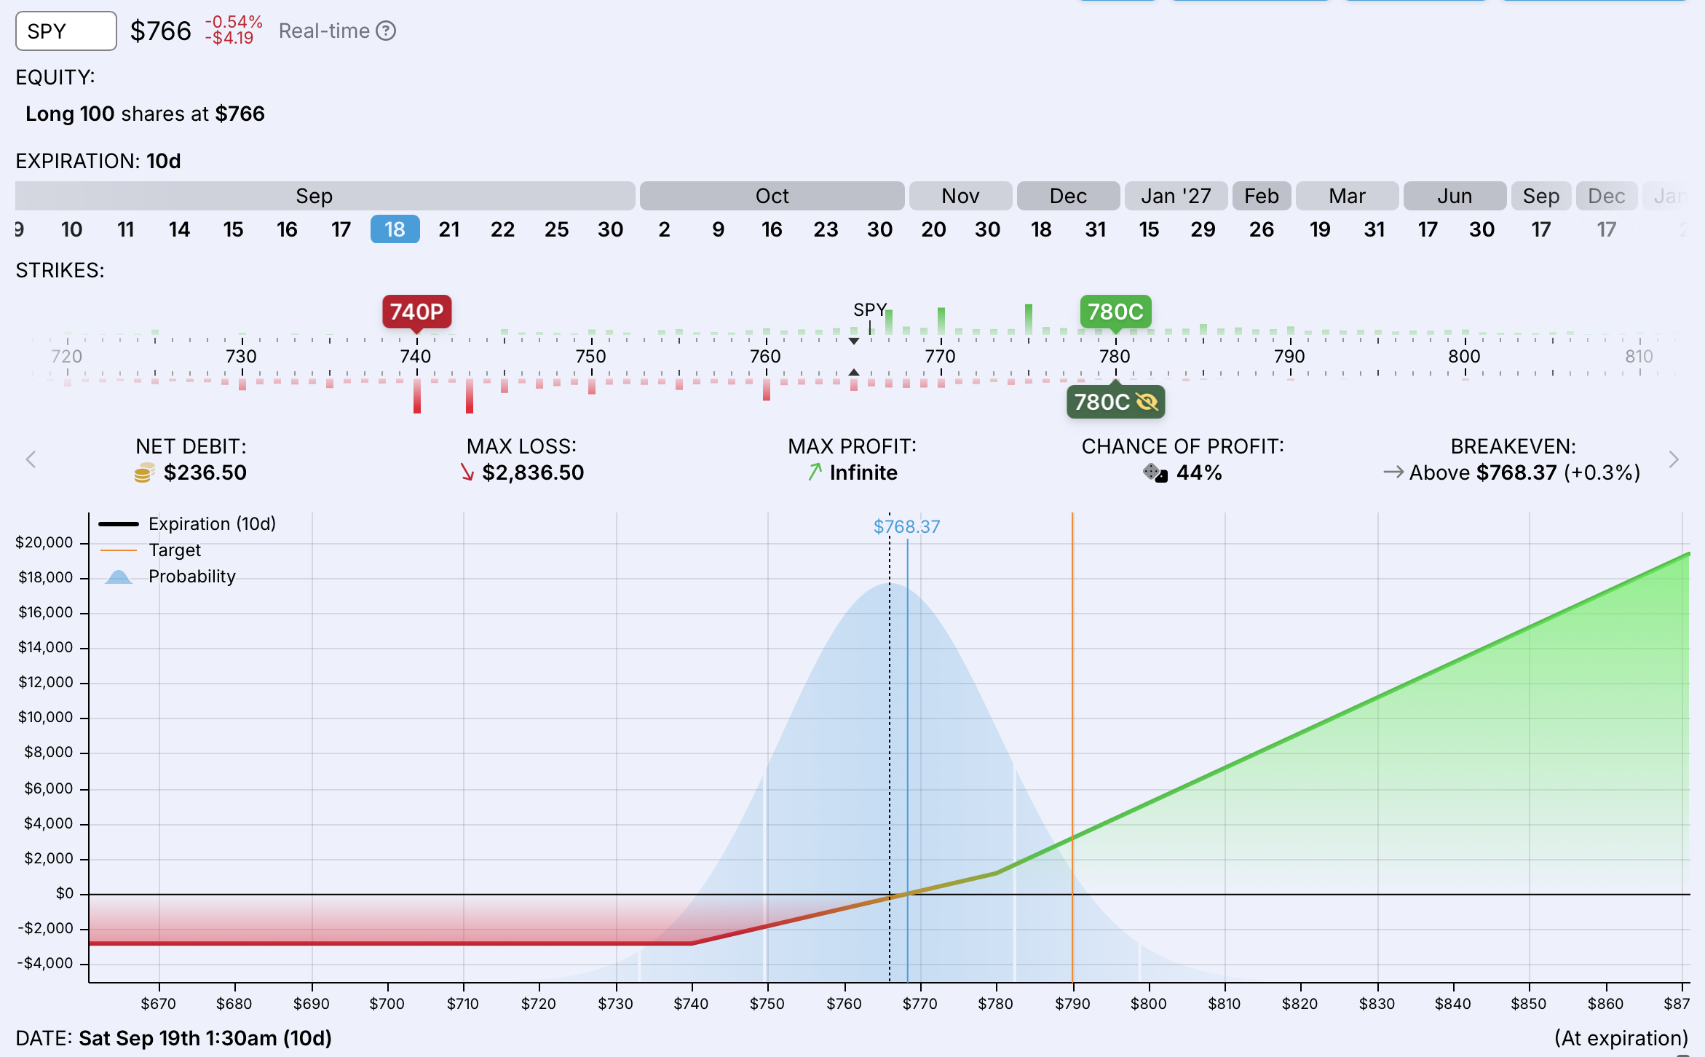Click the $766 current price text
Viewport: 1705px width, 1057px height.
pyautogui.click(x=160, y=31)
